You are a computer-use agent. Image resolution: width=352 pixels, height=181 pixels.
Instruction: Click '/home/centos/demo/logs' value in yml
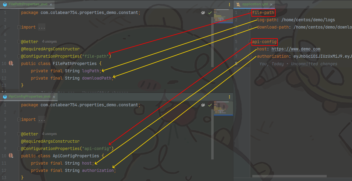click(308, 20)
